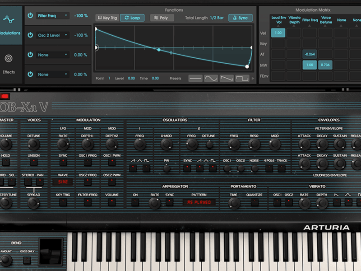Choose the flat line function preset
The image size is (361, 271).
click(x=195, y=78)
